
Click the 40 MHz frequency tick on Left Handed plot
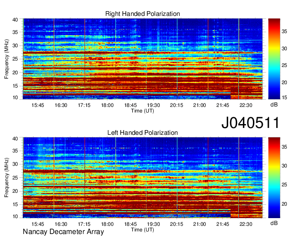pyautogui.click(x=15, y=139)
